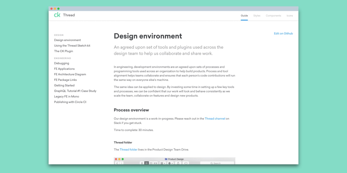This screenshot has width=347, height=173.
Task: Follow the Thread folder link
Action: click(128, 150)
